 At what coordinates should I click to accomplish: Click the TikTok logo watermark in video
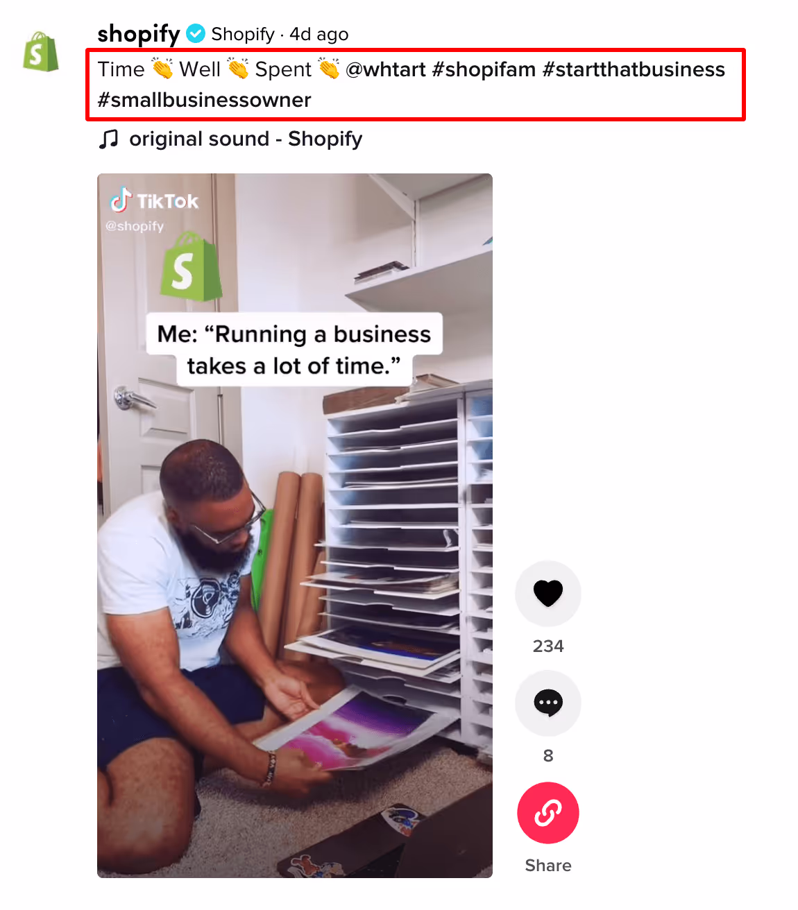pos(154,200)
